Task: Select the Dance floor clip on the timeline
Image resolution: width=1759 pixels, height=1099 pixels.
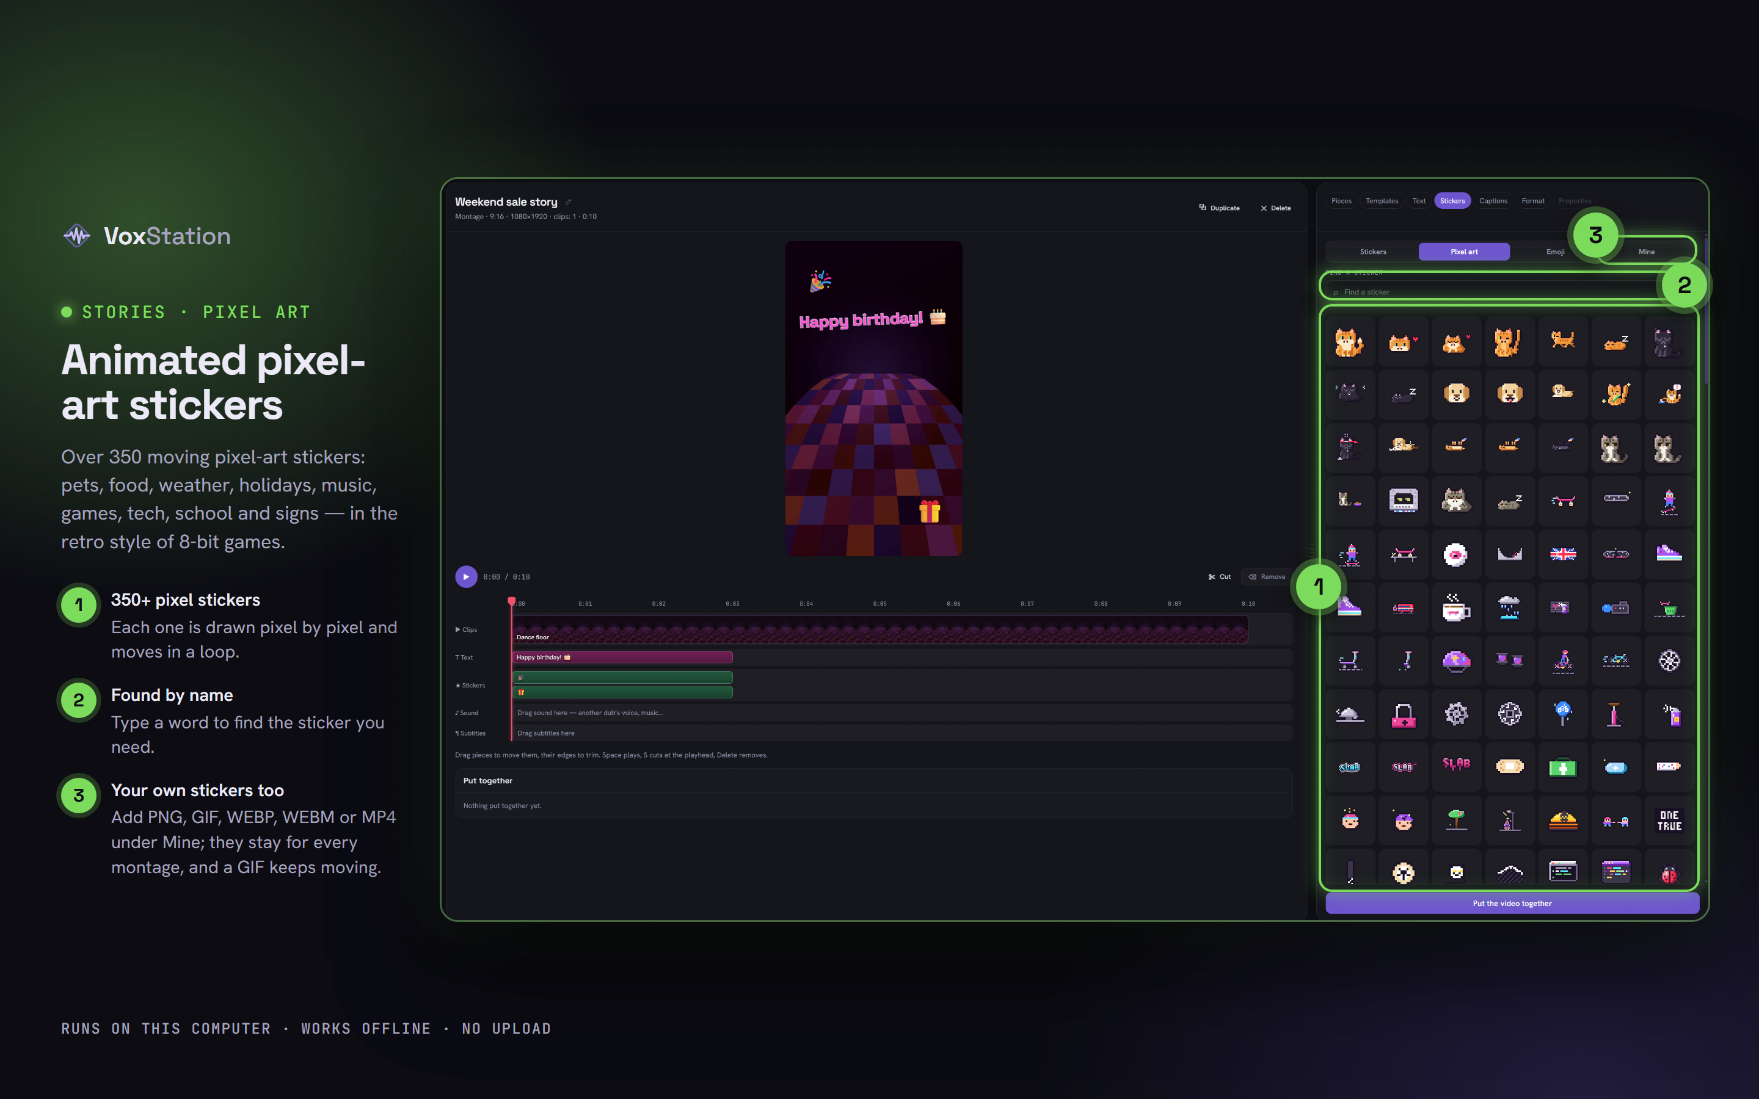Action: pos(879,629)
